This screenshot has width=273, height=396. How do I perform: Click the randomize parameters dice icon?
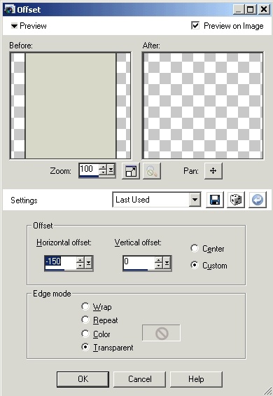click(236, 200)
